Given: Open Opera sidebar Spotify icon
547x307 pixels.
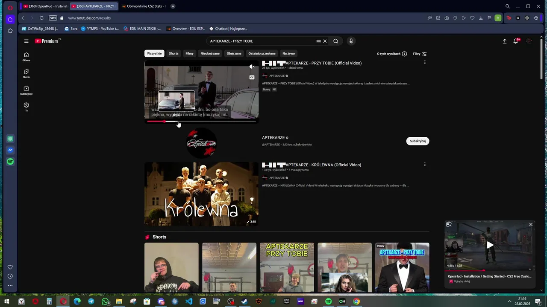Looking at the screenshot, I should click(10, 162).
